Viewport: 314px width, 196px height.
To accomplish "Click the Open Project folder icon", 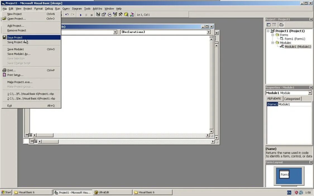I will [4, 18].
